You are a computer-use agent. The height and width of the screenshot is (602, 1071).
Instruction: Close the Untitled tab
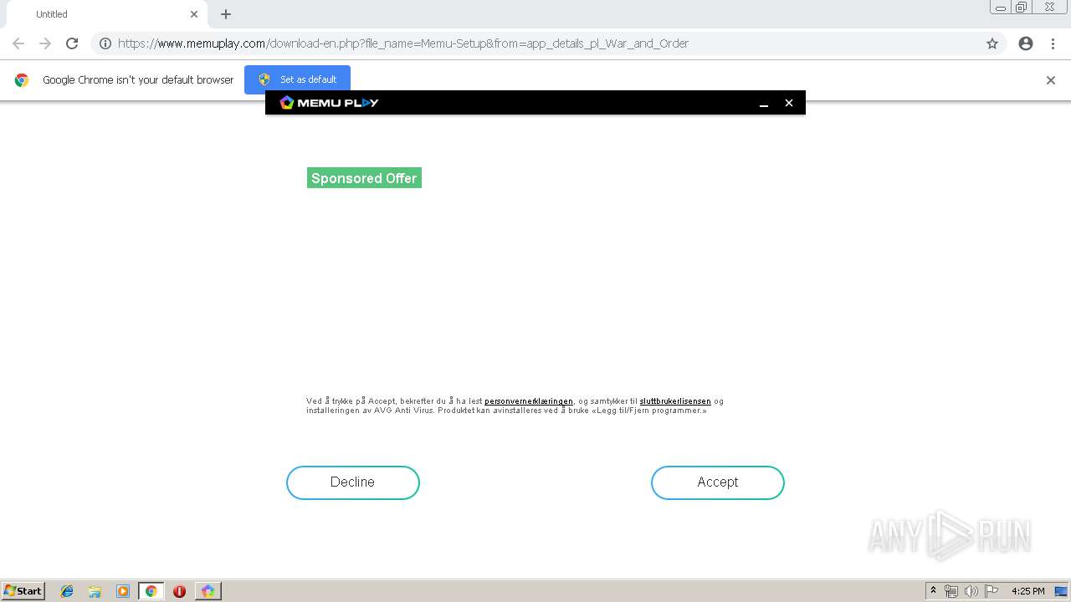point(194,14)
